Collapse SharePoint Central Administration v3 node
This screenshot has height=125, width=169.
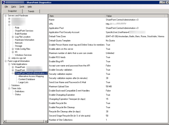click(13, 73)
